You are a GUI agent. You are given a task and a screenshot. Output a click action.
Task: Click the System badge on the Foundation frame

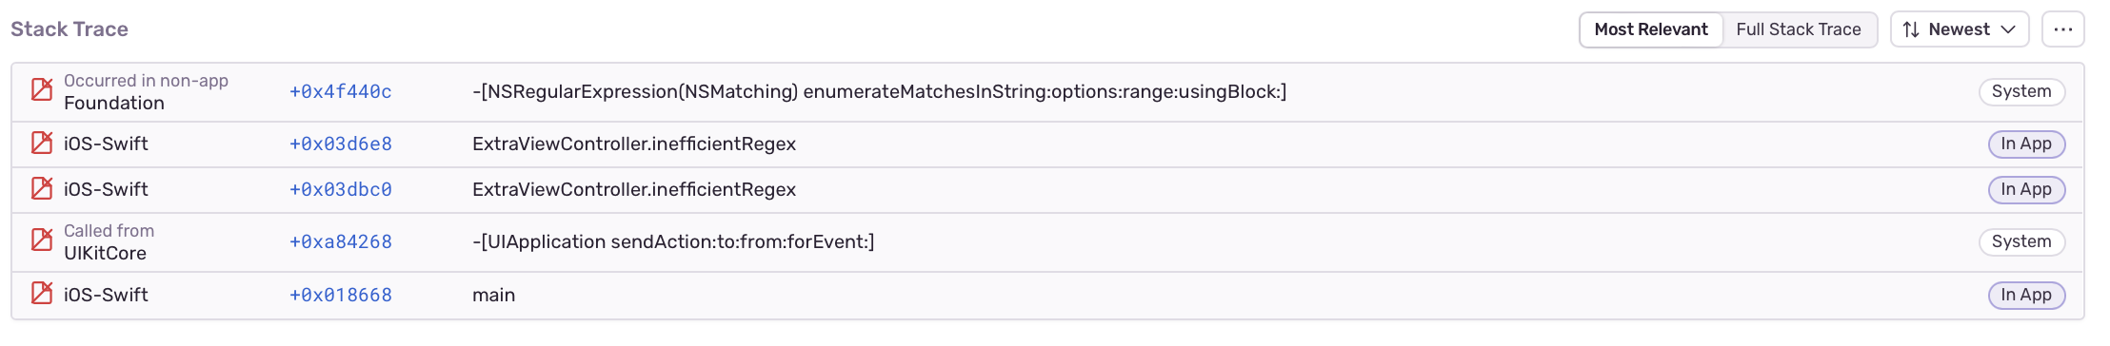pos(2021,91)
